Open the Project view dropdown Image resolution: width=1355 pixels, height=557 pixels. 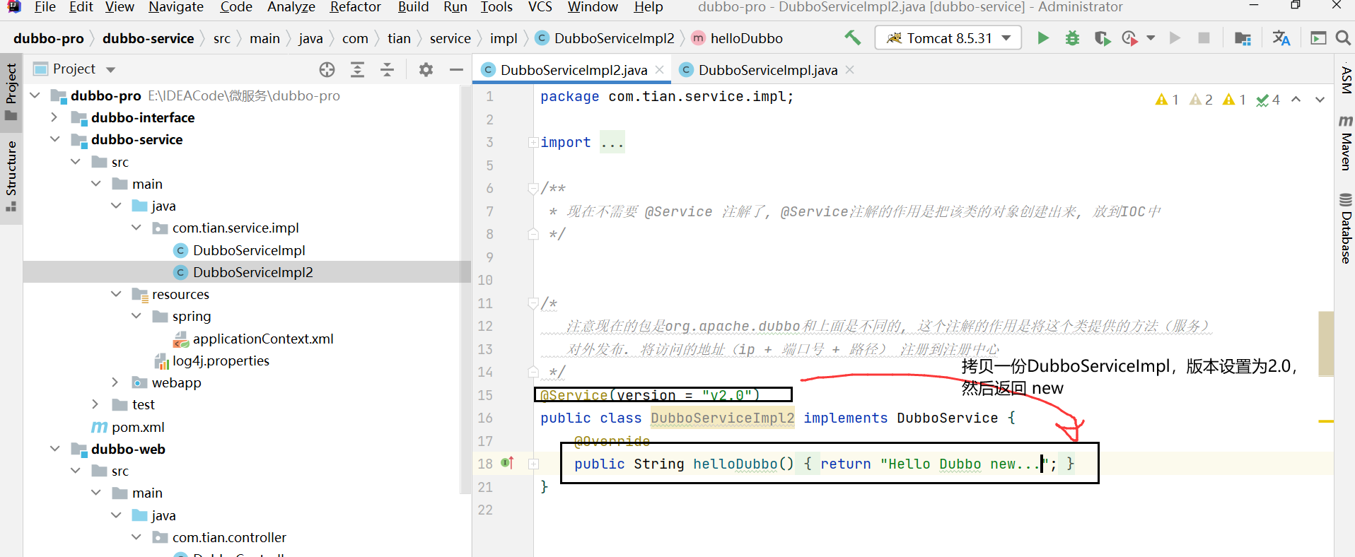[110, 69]
